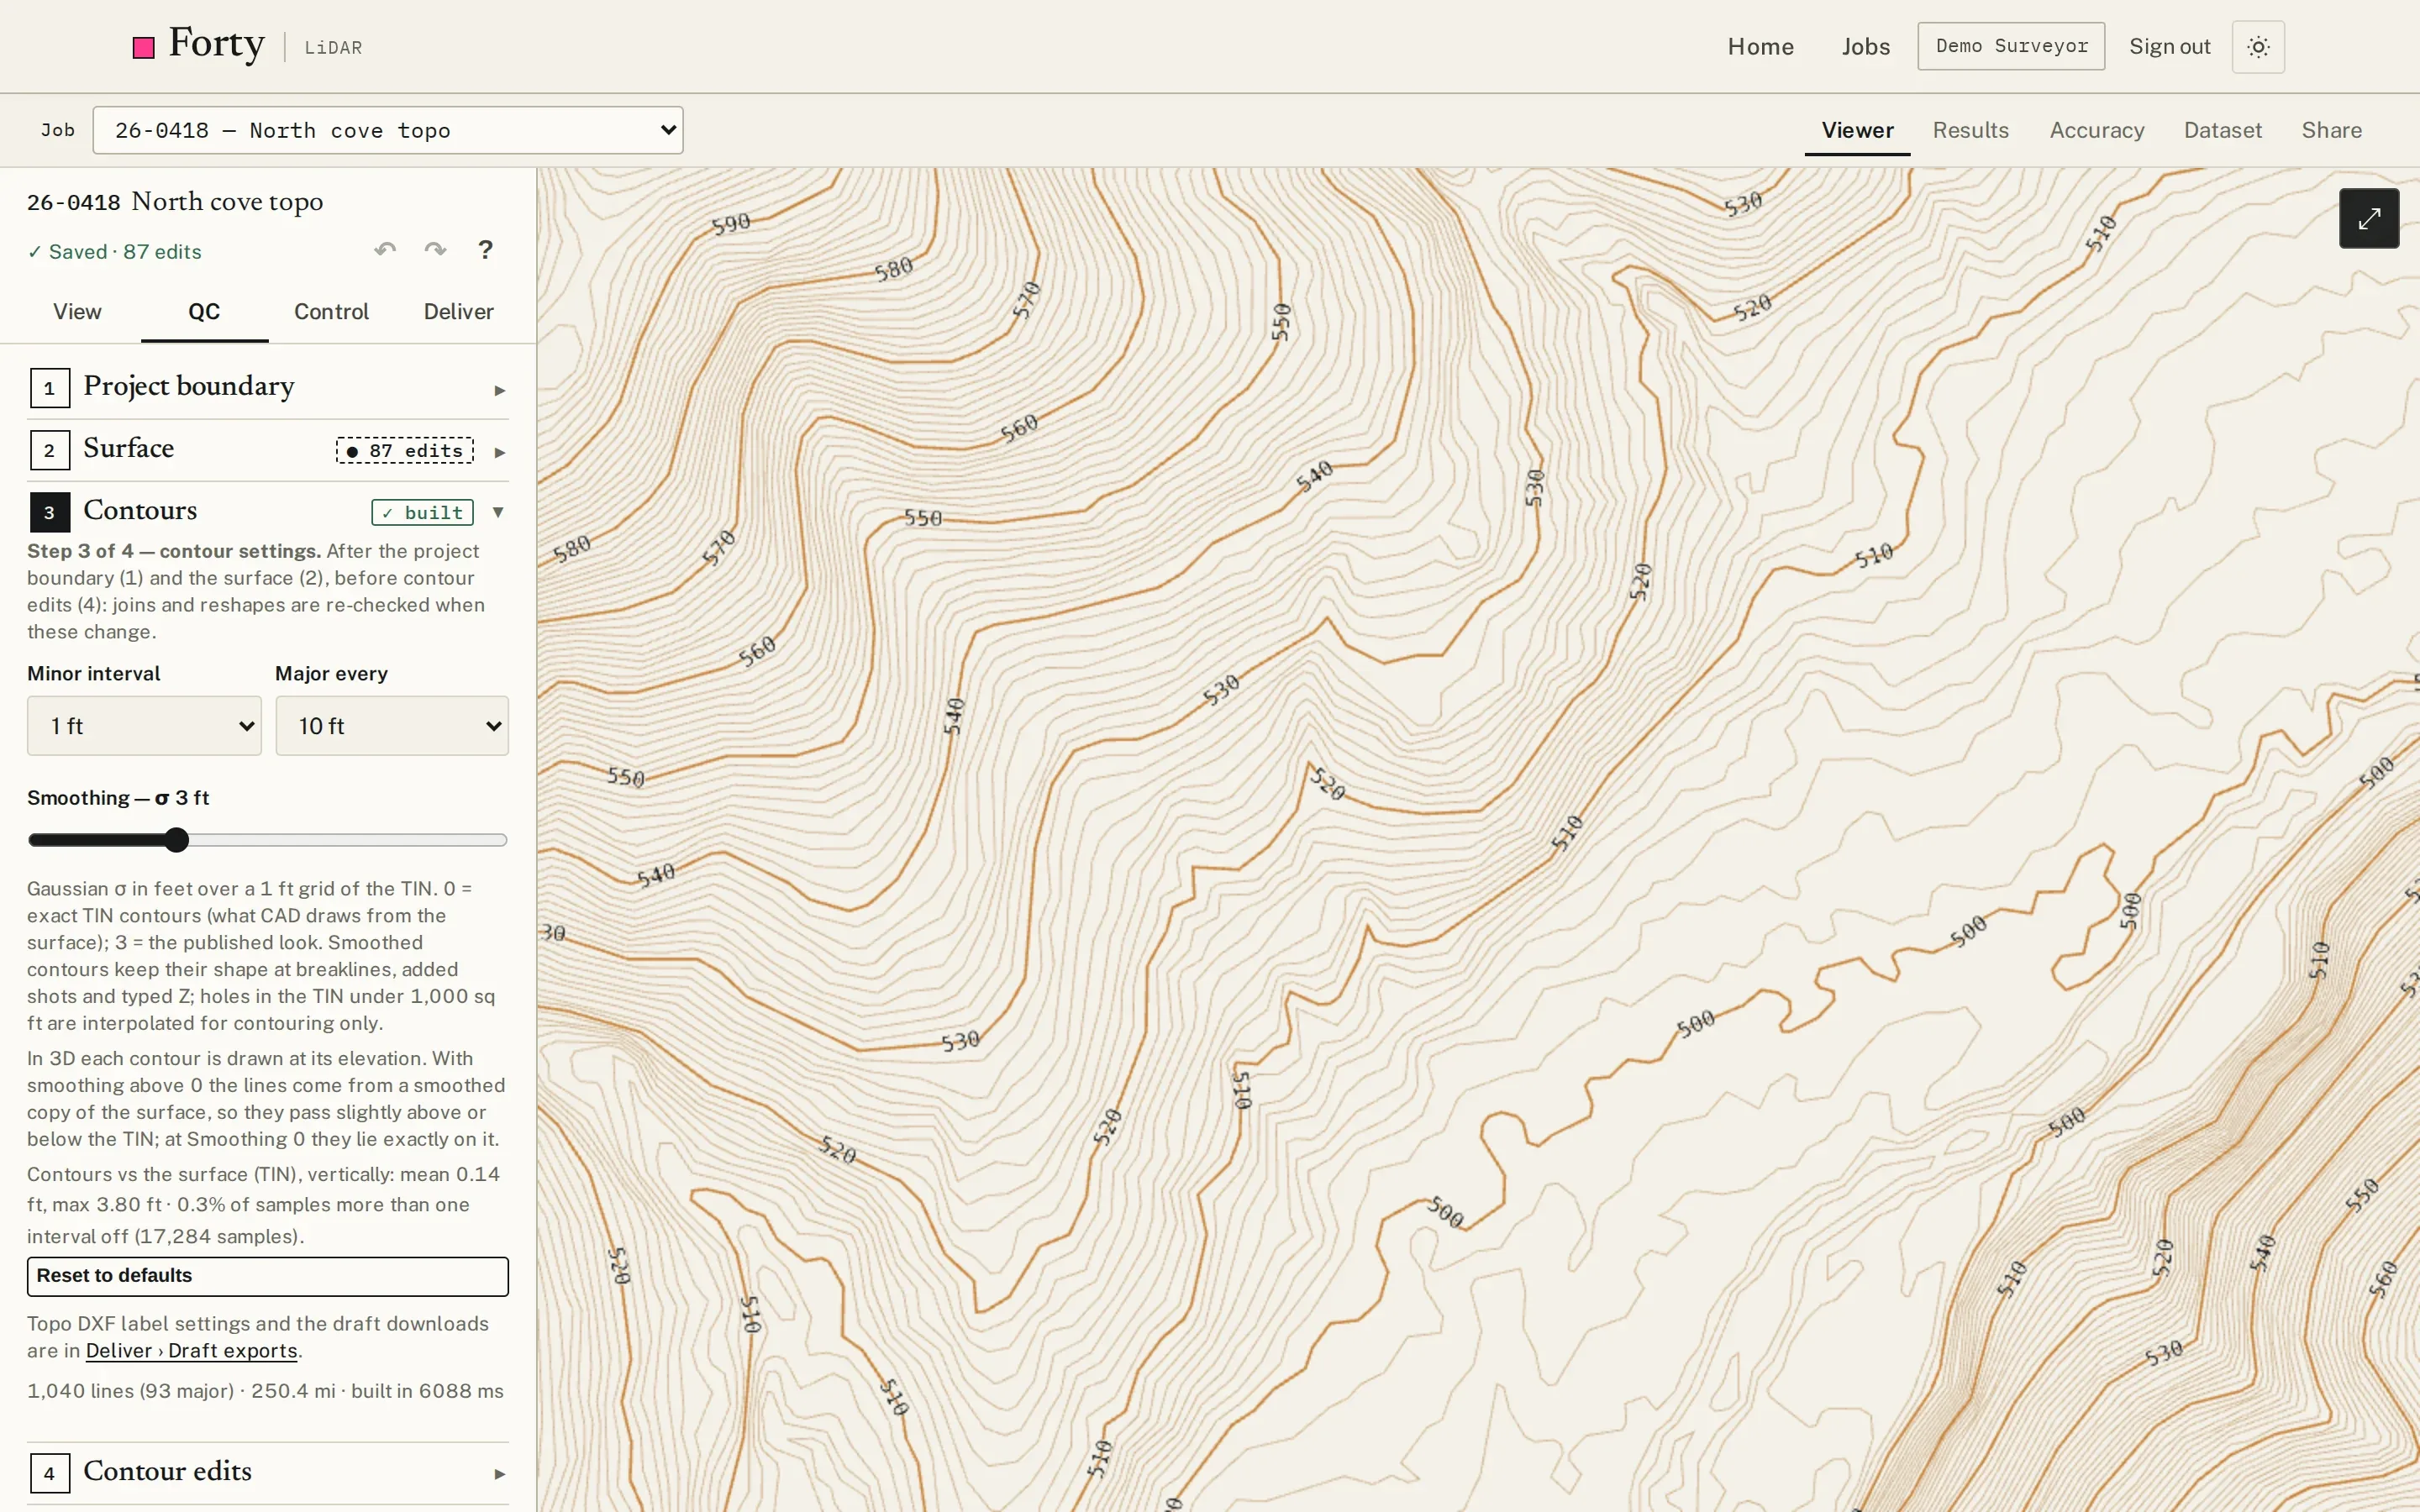Click the 87 edits badge on Surface
Screen dimensions: 2420x1512
tap(405, 451)
